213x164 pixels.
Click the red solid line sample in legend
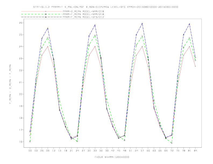(x=42, y=11)
